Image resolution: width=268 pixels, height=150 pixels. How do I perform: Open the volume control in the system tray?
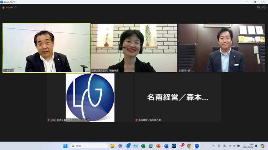tap(234, 146)
